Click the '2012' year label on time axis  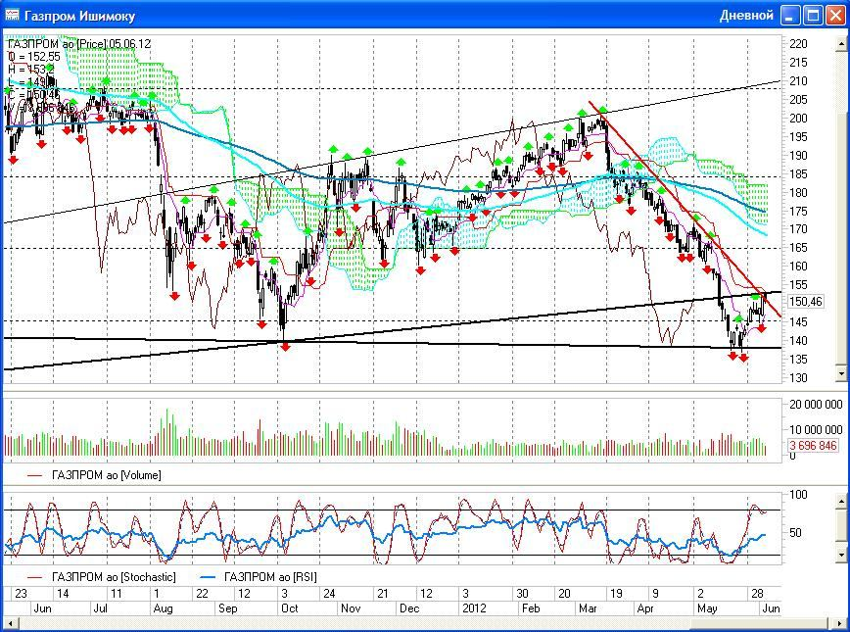pos(474,608)
